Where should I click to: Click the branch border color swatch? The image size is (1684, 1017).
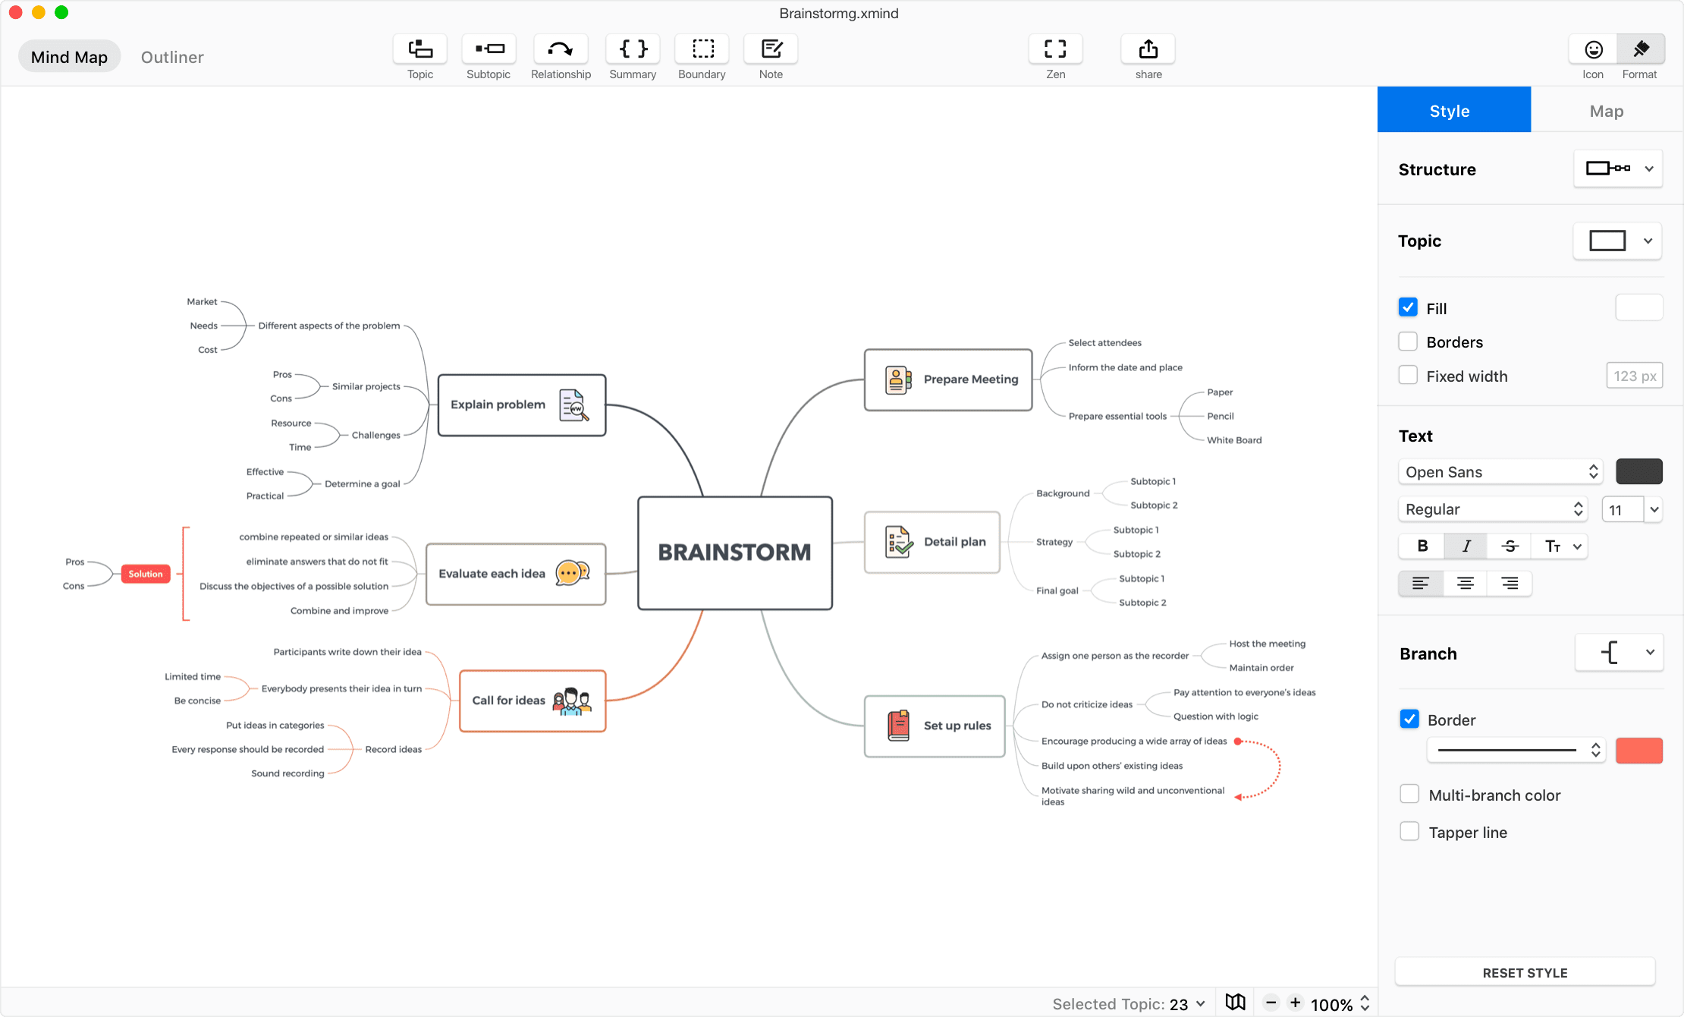(x=1638, y=750)
